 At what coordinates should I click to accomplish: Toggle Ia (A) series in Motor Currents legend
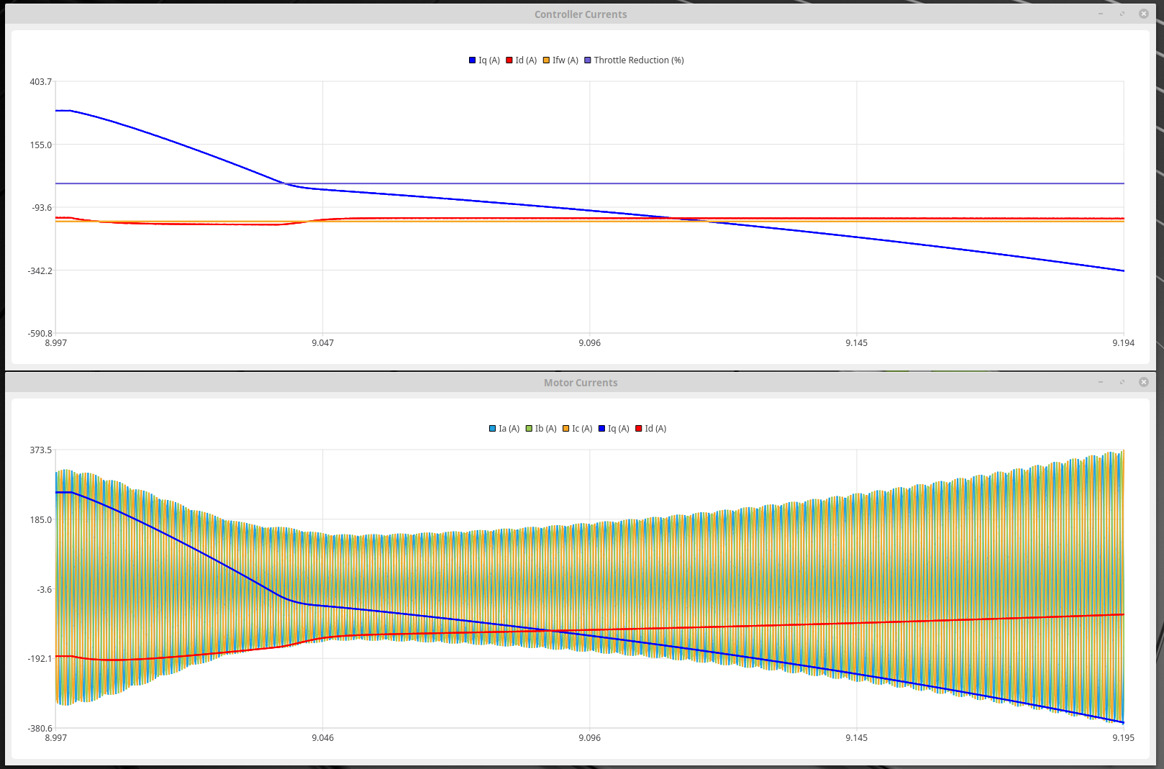click(504, 429)
